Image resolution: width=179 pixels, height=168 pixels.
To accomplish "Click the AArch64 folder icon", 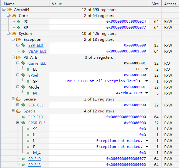I will coord(9,10).
